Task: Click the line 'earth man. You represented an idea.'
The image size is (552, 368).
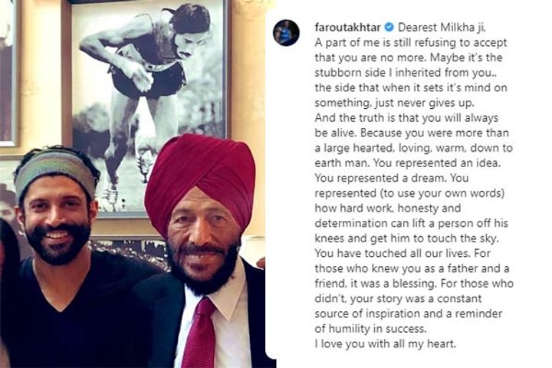Action: pyautogui.click(x=408, y=163)
